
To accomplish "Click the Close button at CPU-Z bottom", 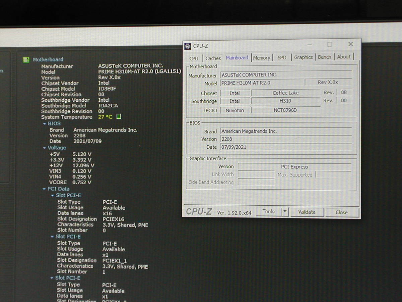I will coord(342,212).
